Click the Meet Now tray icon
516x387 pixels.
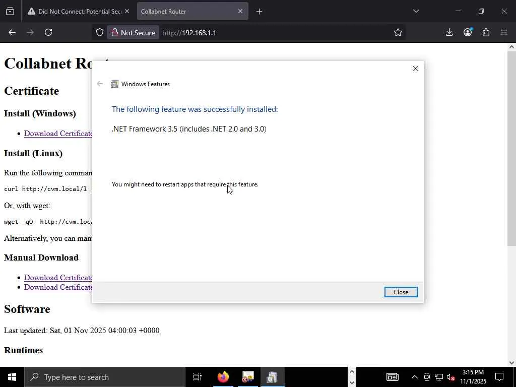click(427, 377)
